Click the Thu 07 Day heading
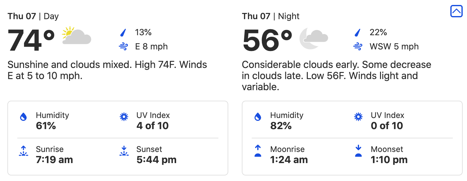467x181 pixels. [33, 16]
